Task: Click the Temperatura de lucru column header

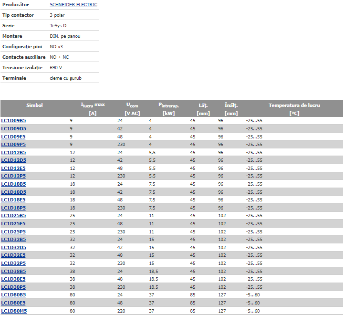Action: click(x=294, y=109)
